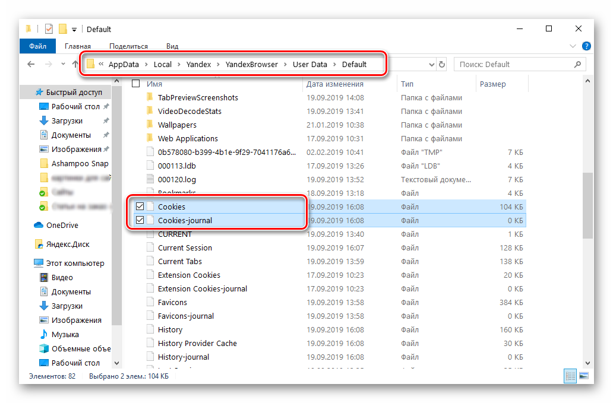Select the History Provider Cache file
The height and width of the screenshot is (403, 613).
pyautogui.click(x=197, y=344)
